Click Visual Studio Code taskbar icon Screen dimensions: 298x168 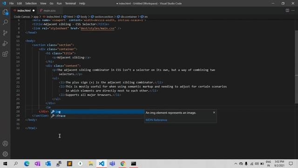coord(102,163)
